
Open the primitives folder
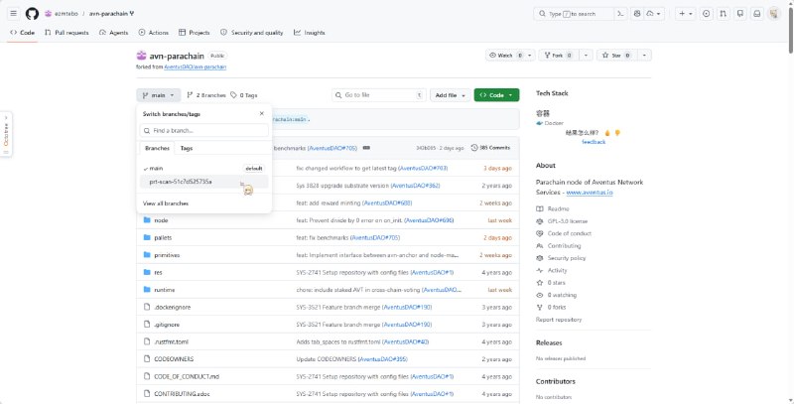pyautogui.click(x=167, y=255)
